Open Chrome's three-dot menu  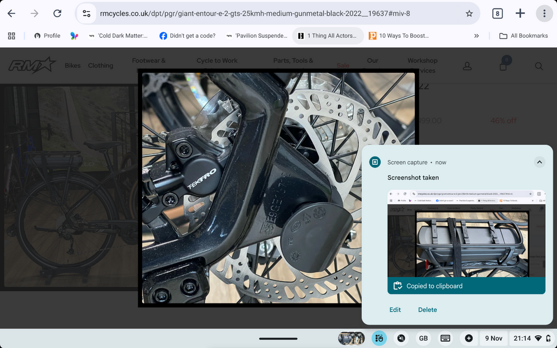click(x=544, y=13)
